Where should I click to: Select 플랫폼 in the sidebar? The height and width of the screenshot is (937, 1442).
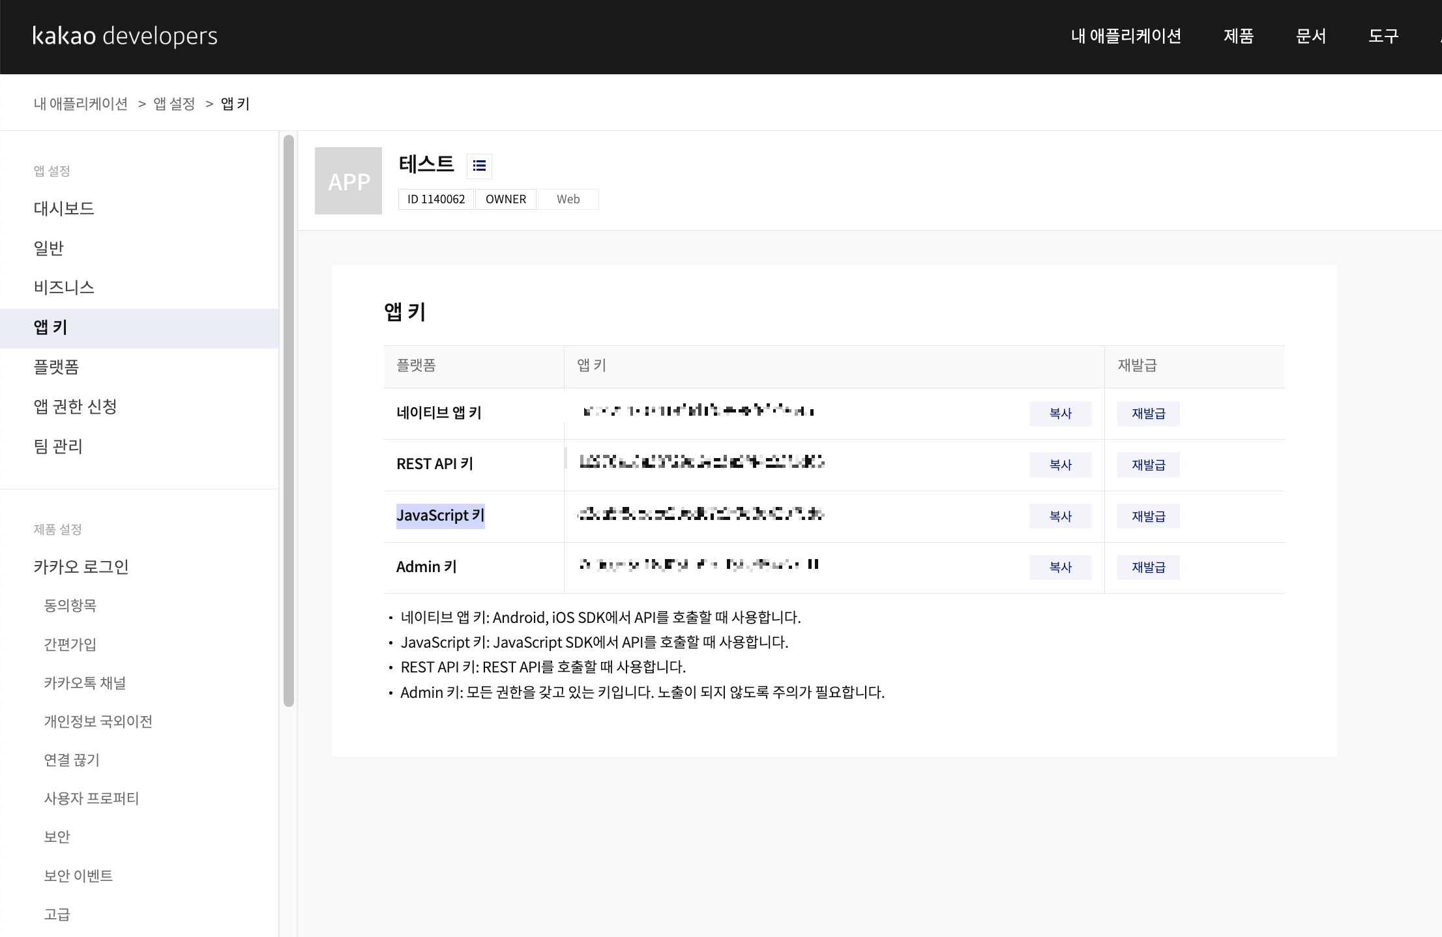[56, 367]
